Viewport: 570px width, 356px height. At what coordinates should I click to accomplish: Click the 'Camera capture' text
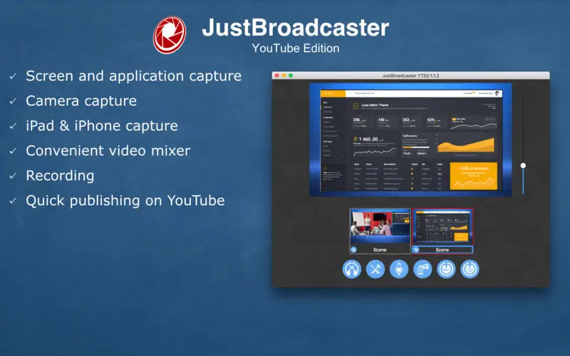(x=81, y=101)
